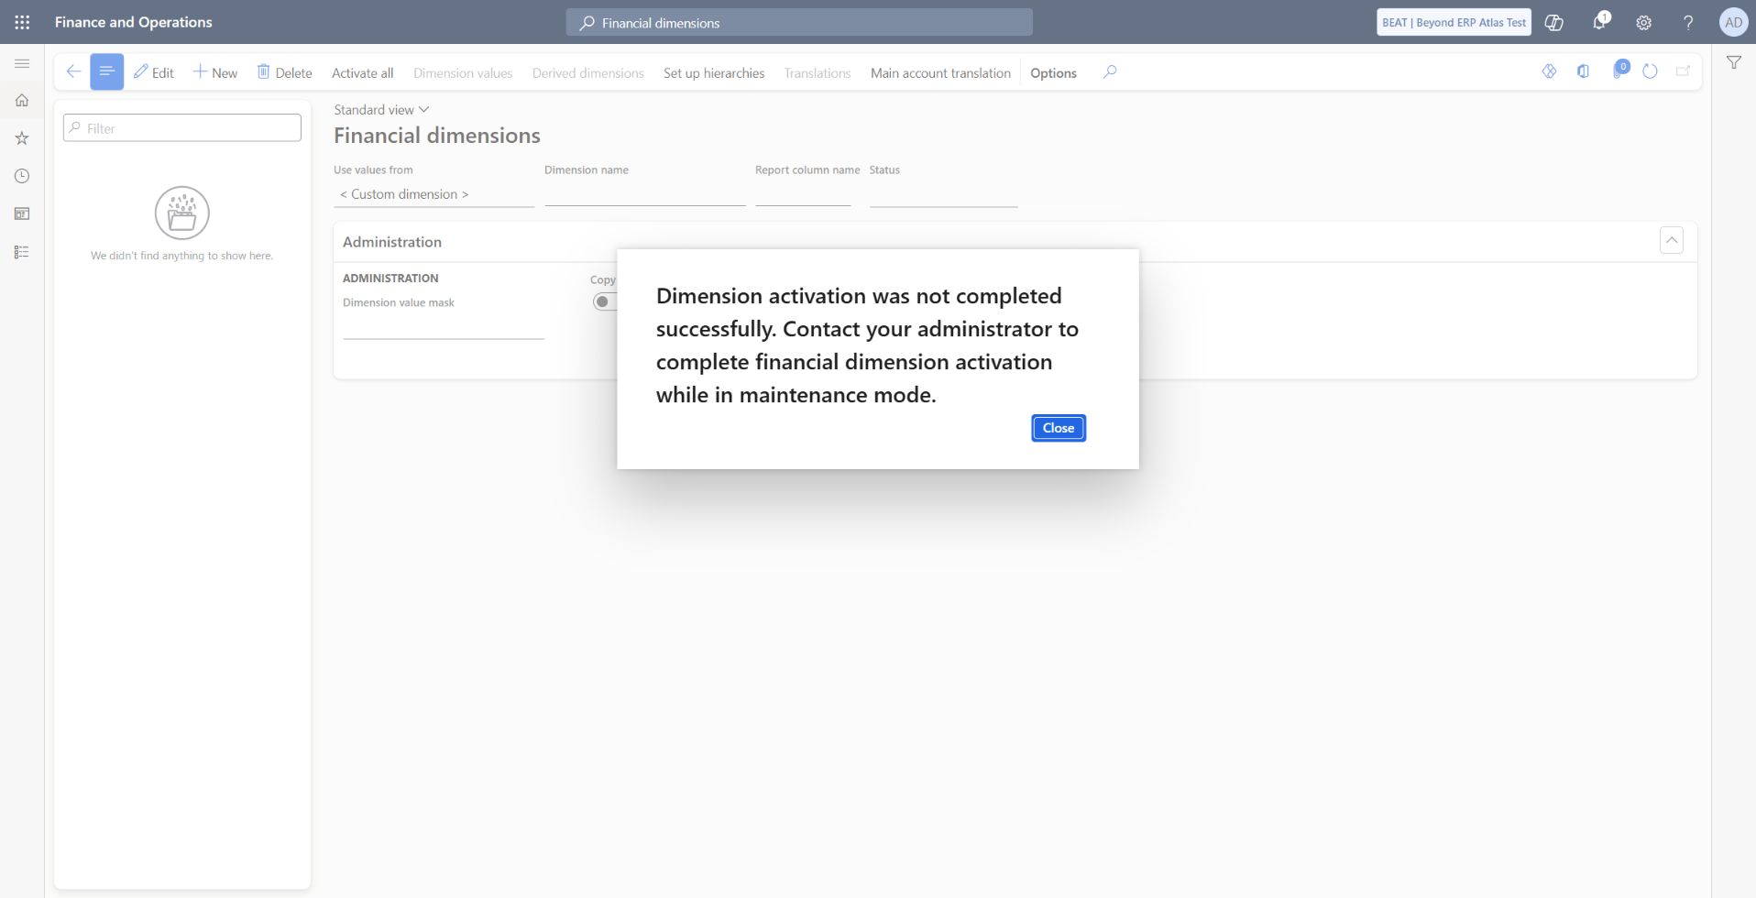Open the Help question mark
Viewport: 1756px width, 898px height.
pyautogui.click(x=1688, y=22)
